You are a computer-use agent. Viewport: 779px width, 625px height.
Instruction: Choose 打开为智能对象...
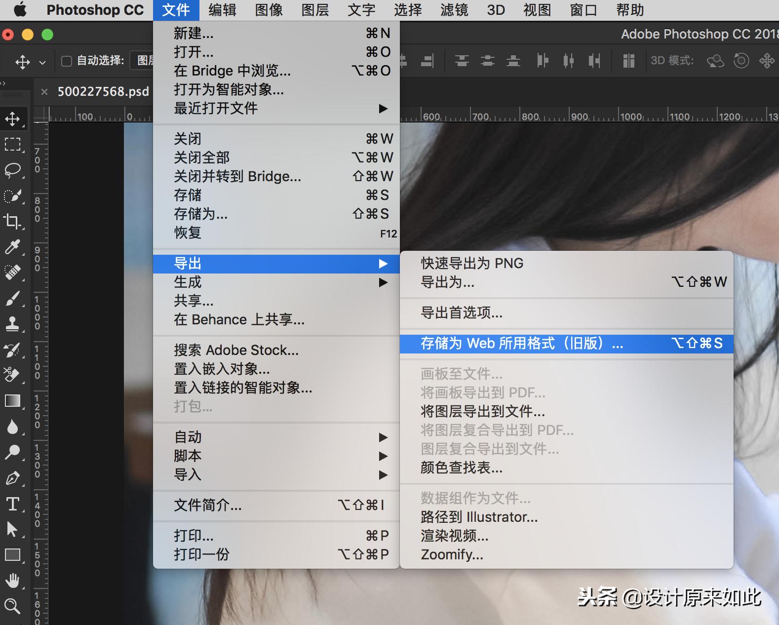tap(276, 89)
